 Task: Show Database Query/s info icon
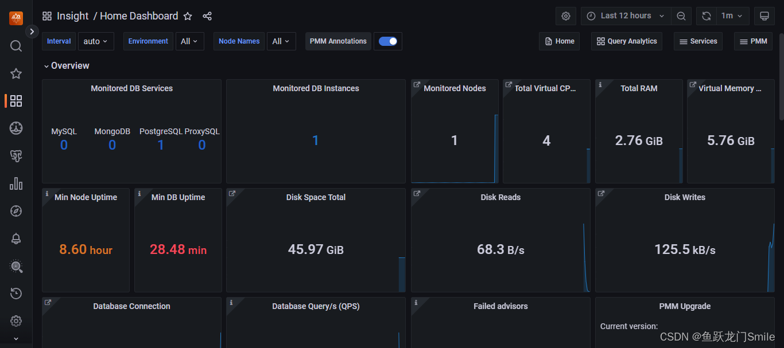coord(231,303)
